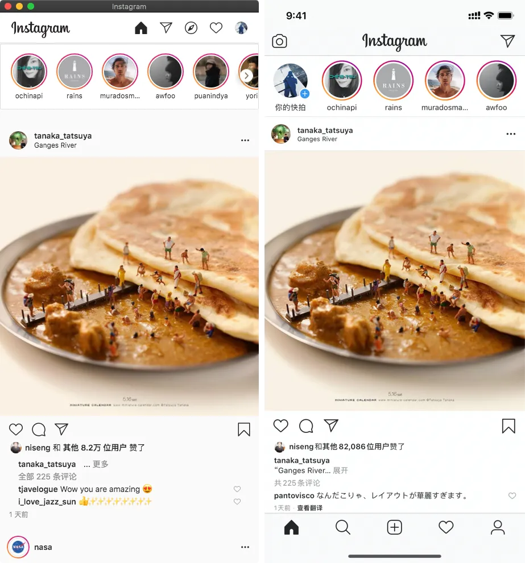
Task: View all 225 comments on desktop post
Action: point(47,477)
